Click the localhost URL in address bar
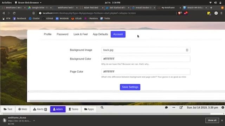The height and width of the screenshot is (126, 225). (89, 13)
